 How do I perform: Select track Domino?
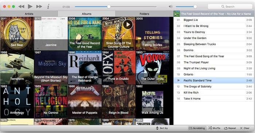coord(214,50)
